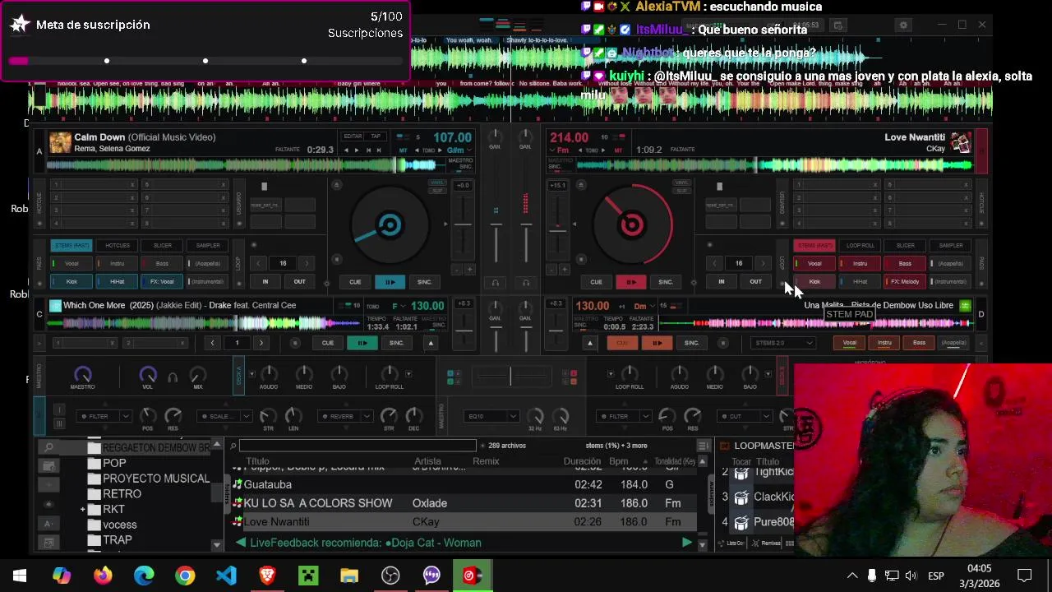Open the Dm key dropdown on deck D
The image size is (1052, 592).
coord(643,306)
